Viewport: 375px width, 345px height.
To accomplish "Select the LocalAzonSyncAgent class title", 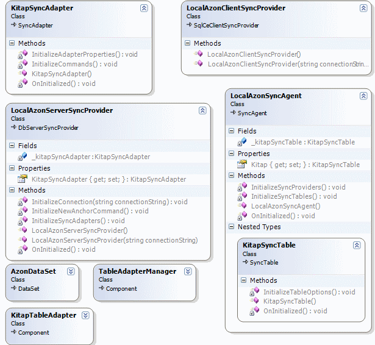I will point(266,96).
